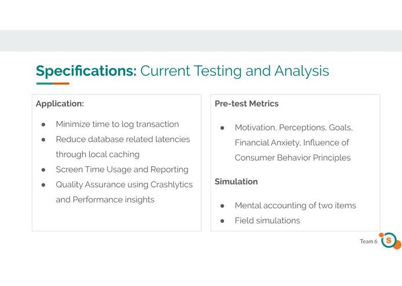Screen dimensions: 402x286
Task: Click and Performance insights line
Action: tap(105, 200)
